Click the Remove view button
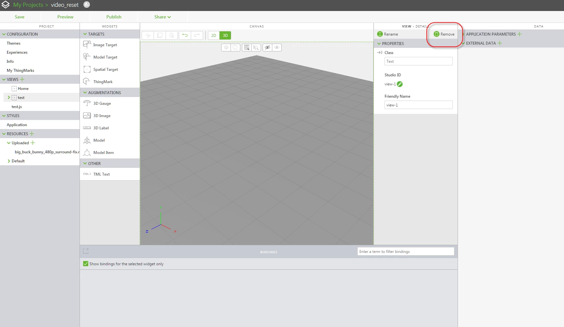Viewport: 564px width, 327px height. pos(444,34)
